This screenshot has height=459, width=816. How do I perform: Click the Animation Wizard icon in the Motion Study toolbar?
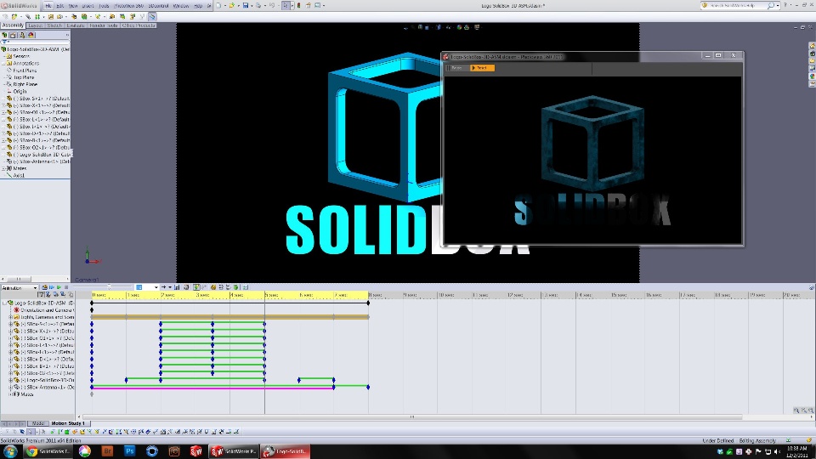[x=186, y=287]
